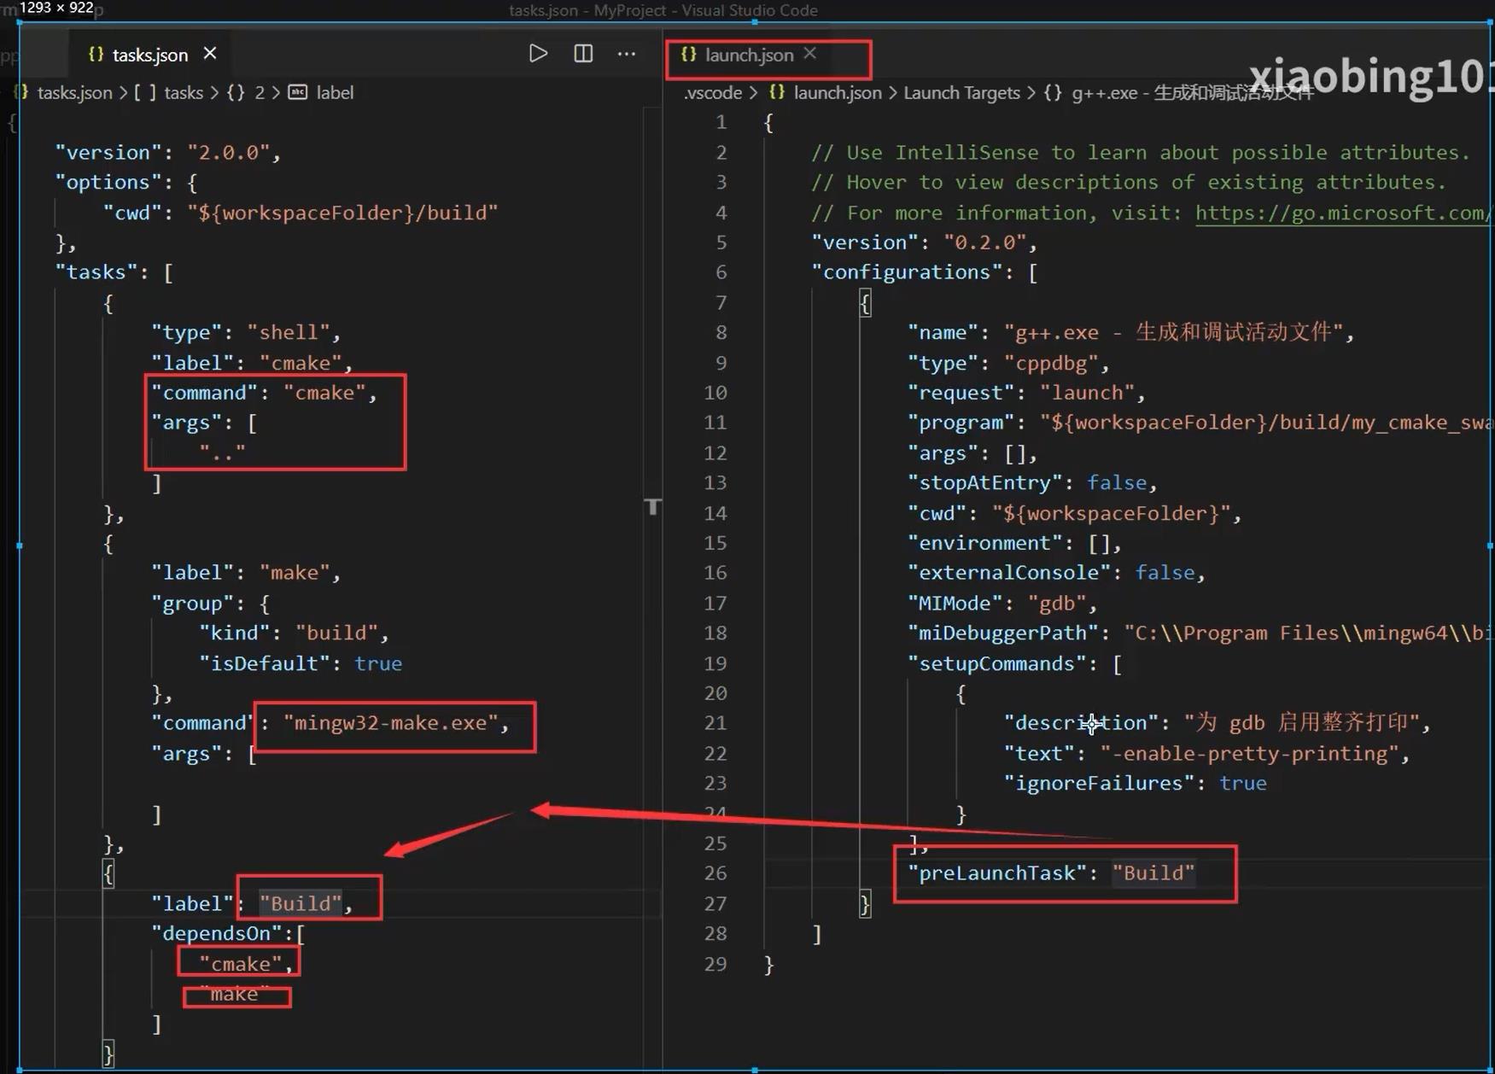
Task: Place cursor on launch.json "program" path value
Action: [1266, 423]
